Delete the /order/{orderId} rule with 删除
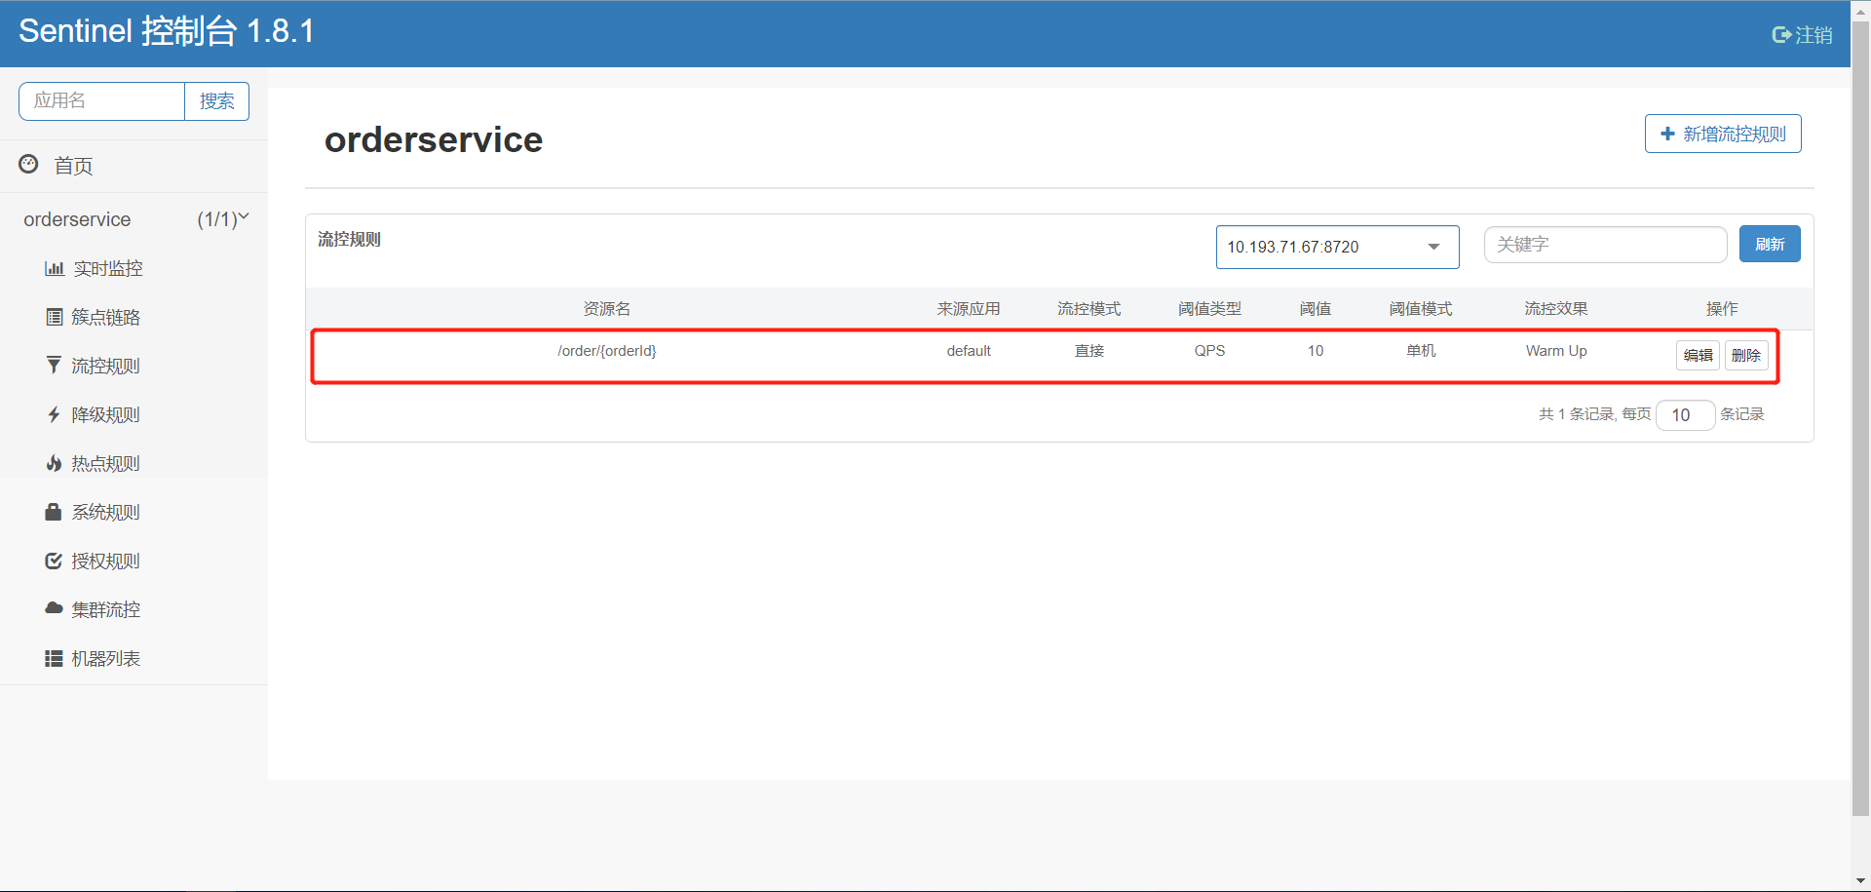This screenshot has width=1871, height=892. tap(1746, 355)
